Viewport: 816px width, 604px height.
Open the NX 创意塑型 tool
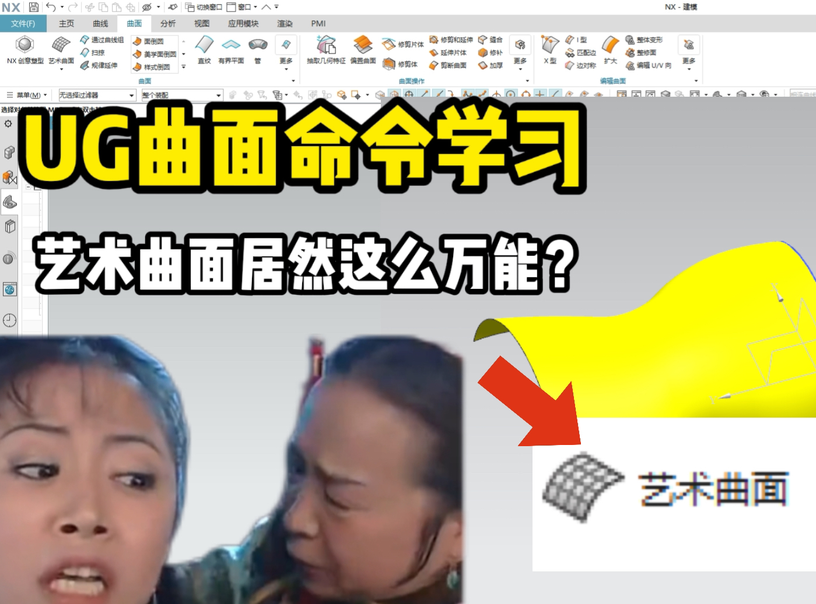click(x=25, y=50)
